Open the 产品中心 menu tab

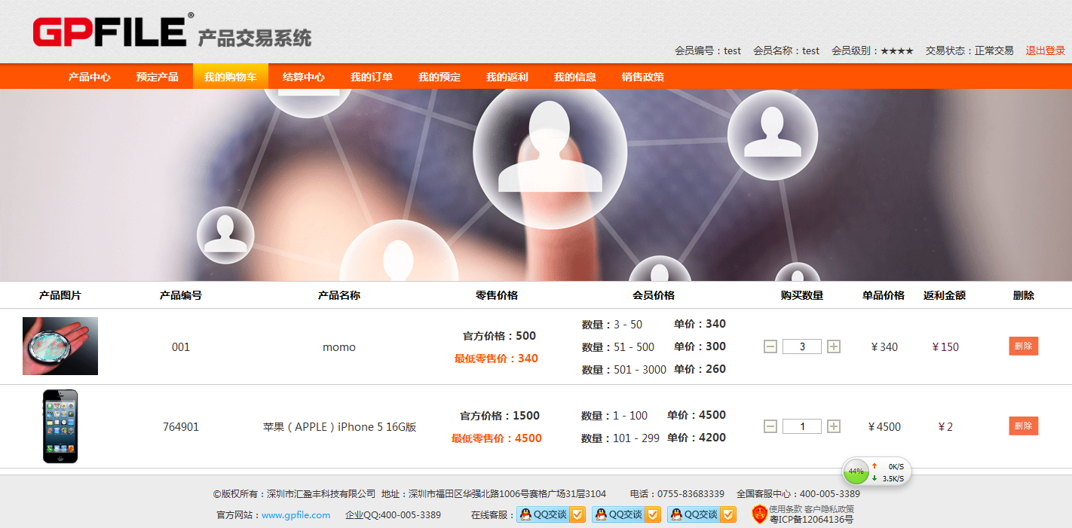point(89,77)
